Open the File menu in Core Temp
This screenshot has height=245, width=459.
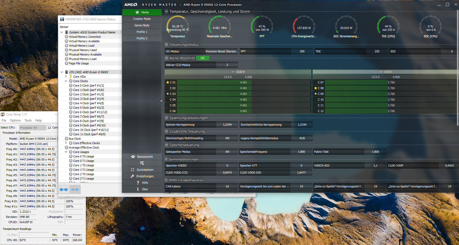pos(4,120)
